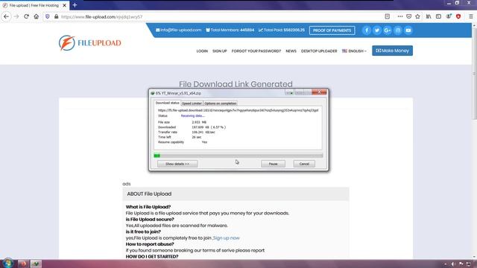Switch to Firefox in the taskbar
This screenshot has height=268, width=477.
click(x=22, y=264)
